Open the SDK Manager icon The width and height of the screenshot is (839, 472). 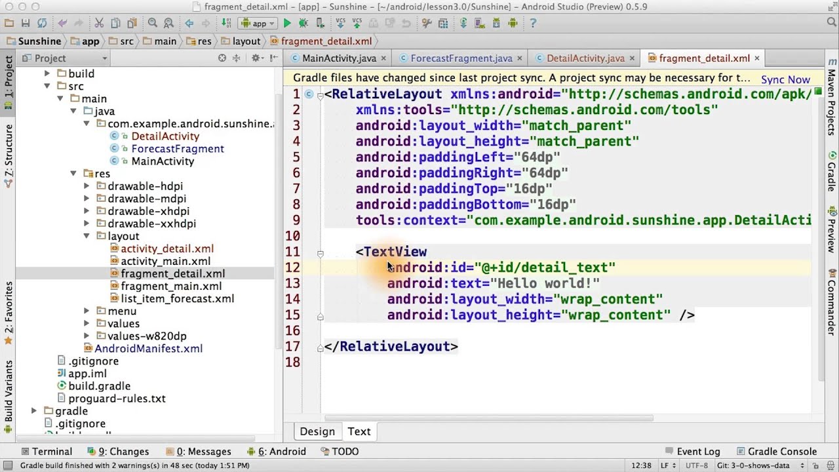click(x=496, y=23)
